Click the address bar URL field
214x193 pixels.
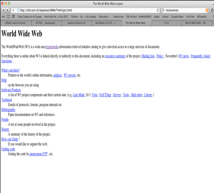tap(85, 10)
